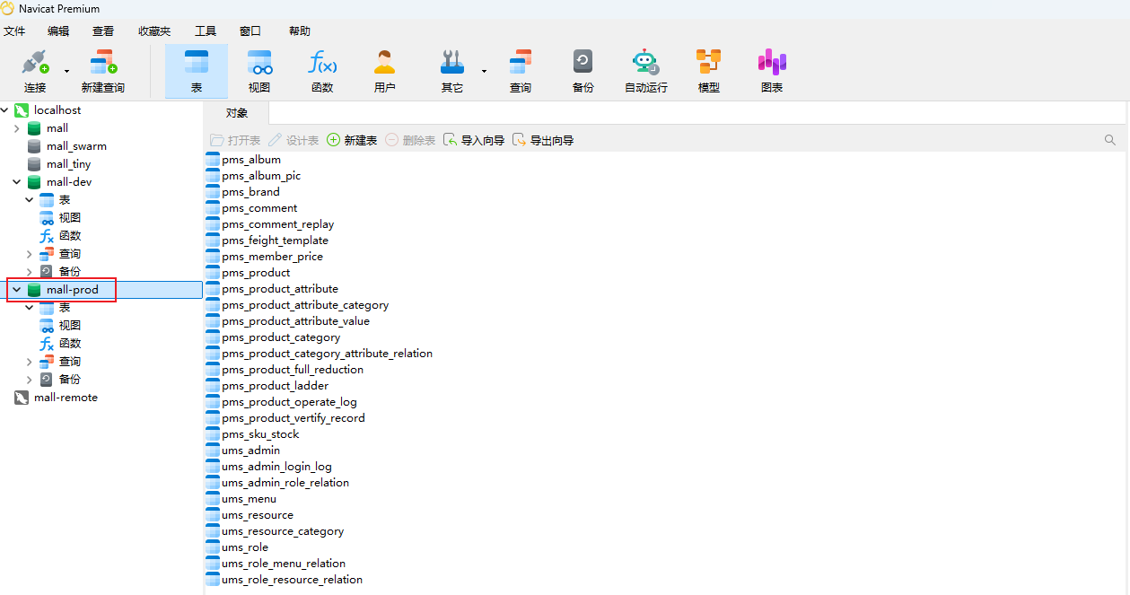This screenshot has height=595, width=1130.
Task: Click the pms_brand table icon
Action: [213, 192]
